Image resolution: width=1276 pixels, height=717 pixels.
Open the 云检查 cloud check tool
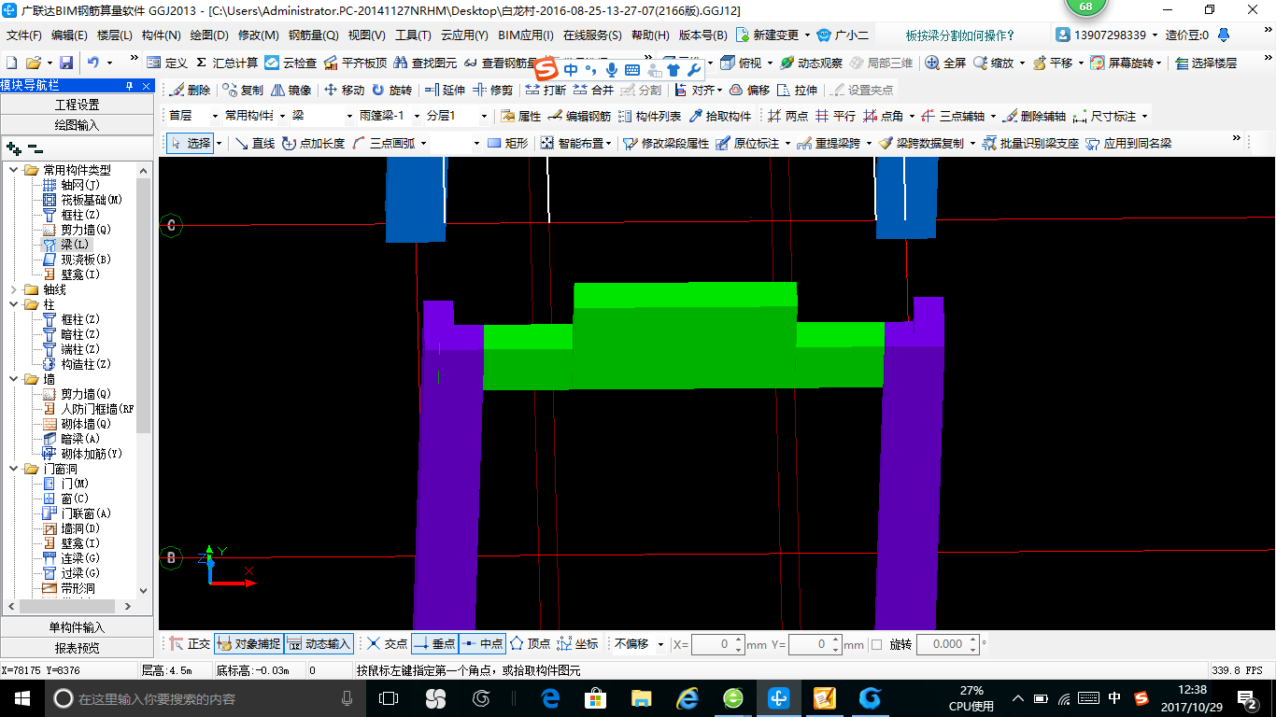pyautogui.click(x=291, y=63)
